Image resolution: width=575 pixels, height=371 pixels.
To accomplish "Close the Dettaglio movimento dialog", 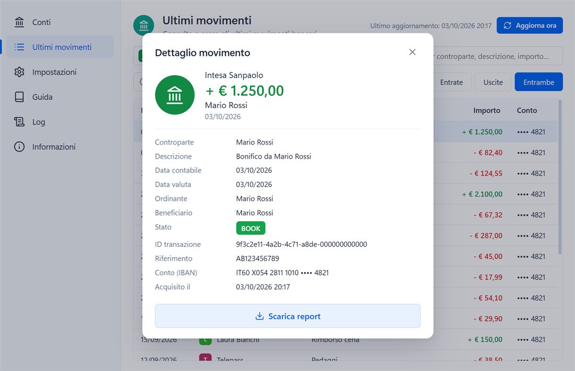I will pos(412,52).
